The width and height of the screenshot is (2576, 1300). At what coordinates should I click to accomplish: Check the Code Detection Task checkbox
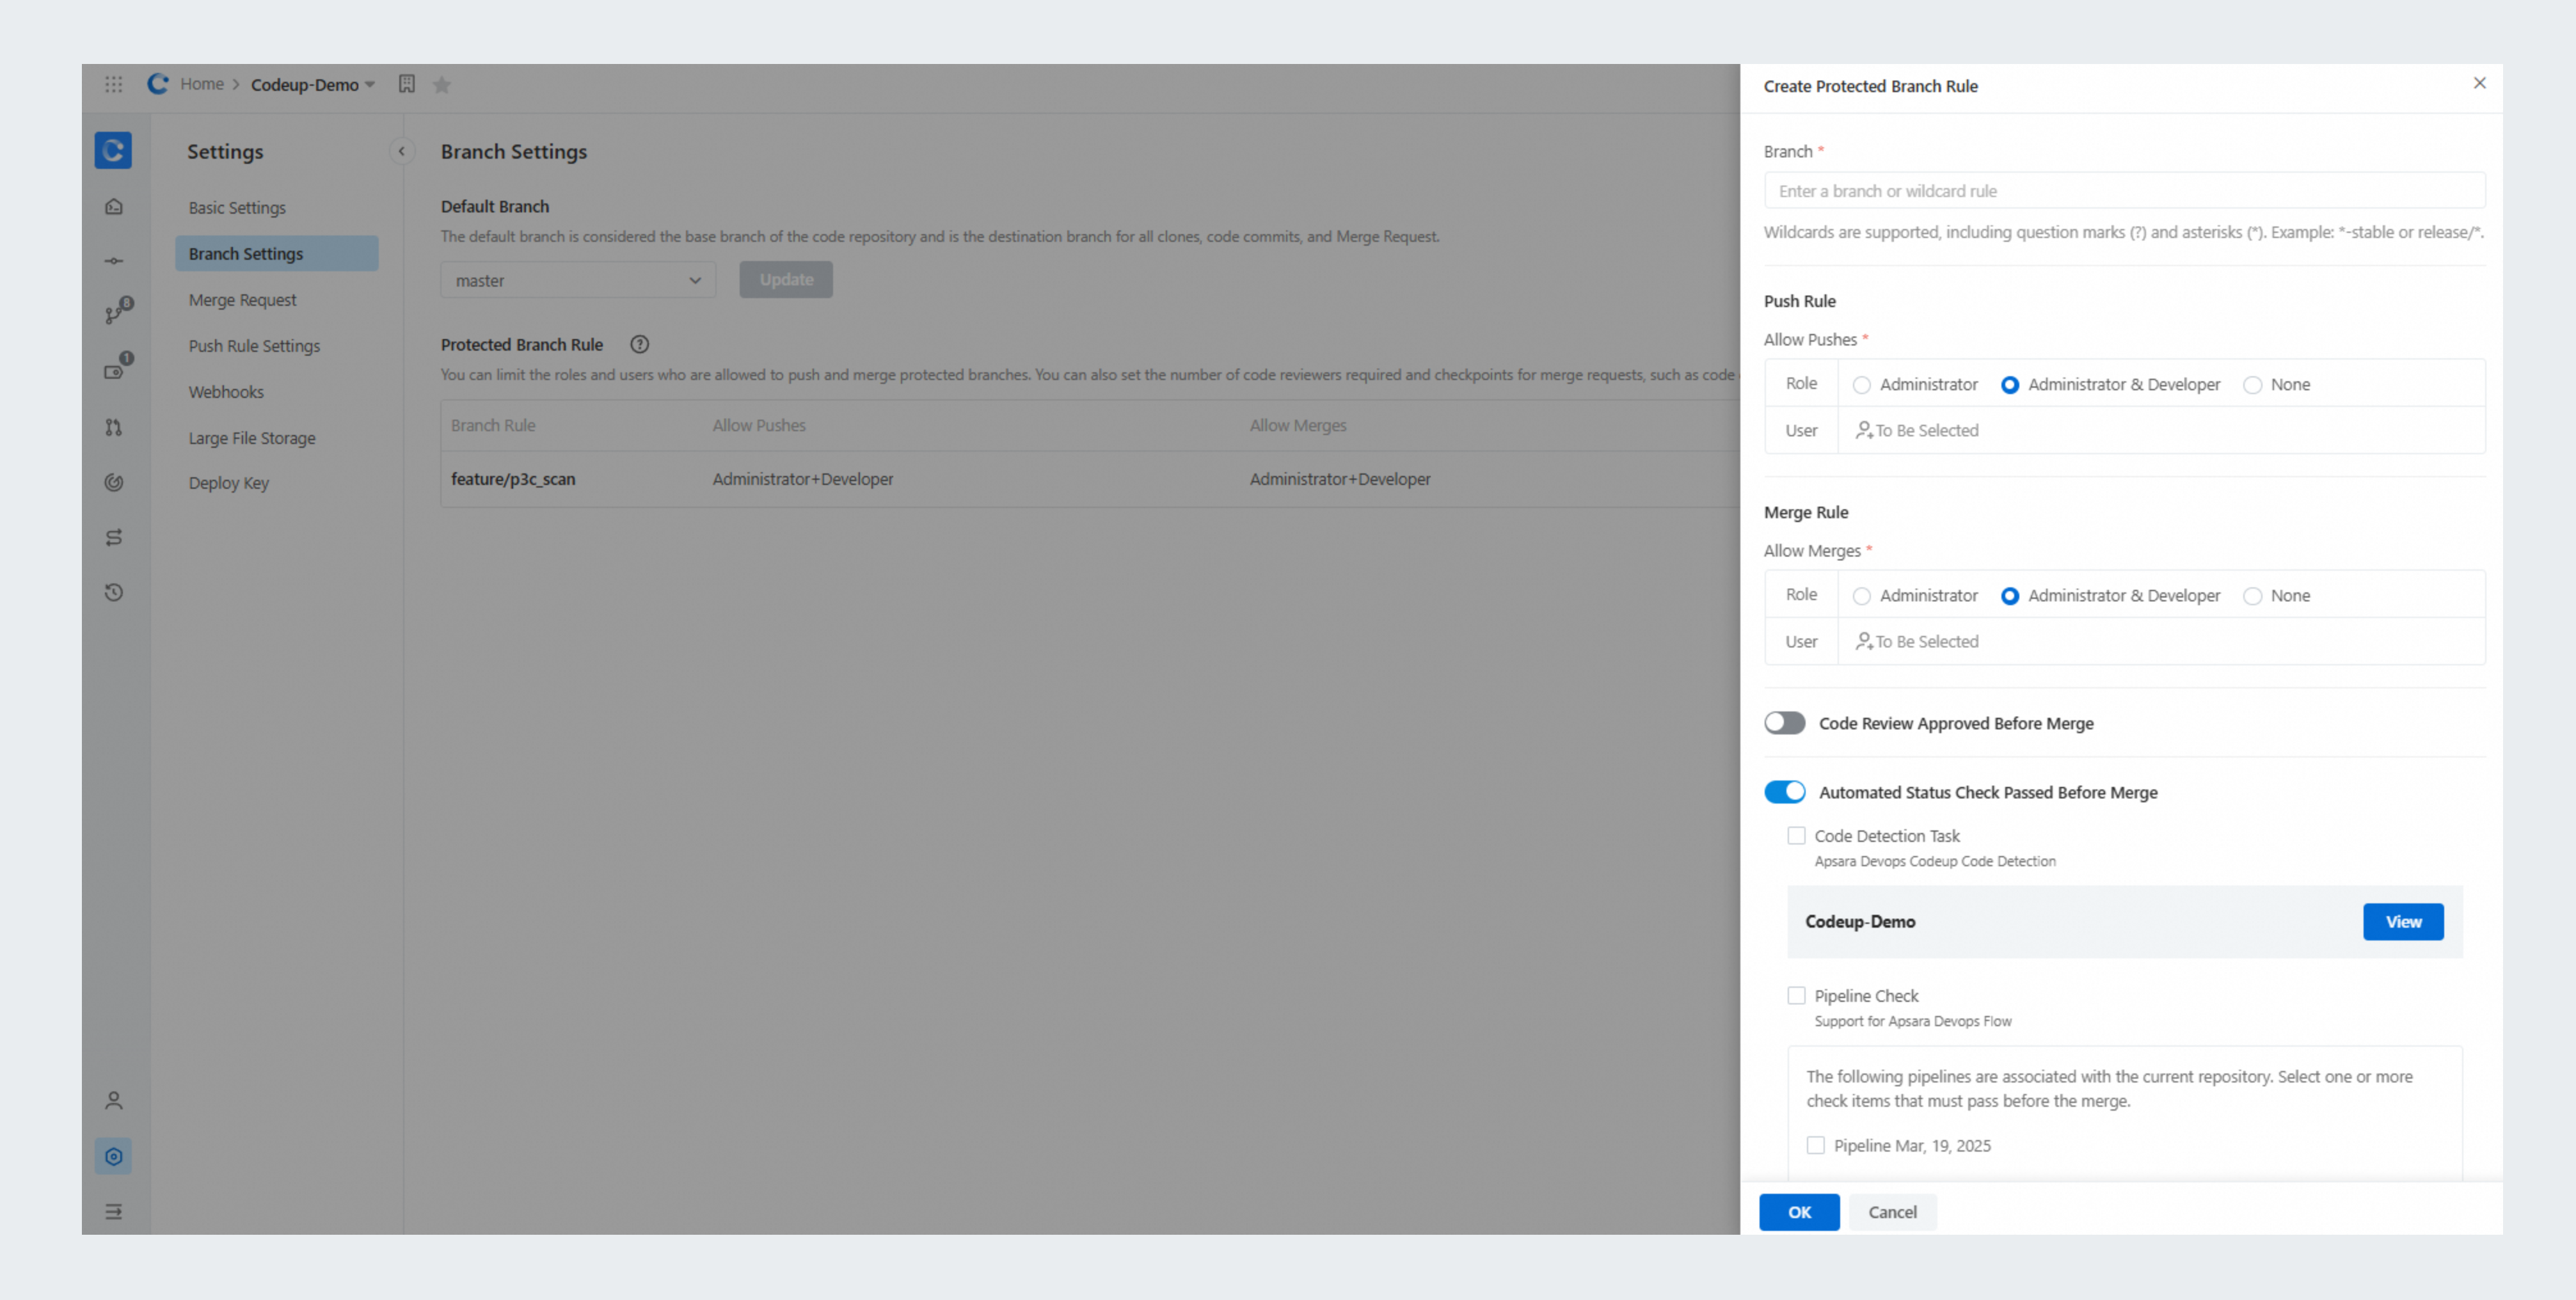[x=1797, y=836]
